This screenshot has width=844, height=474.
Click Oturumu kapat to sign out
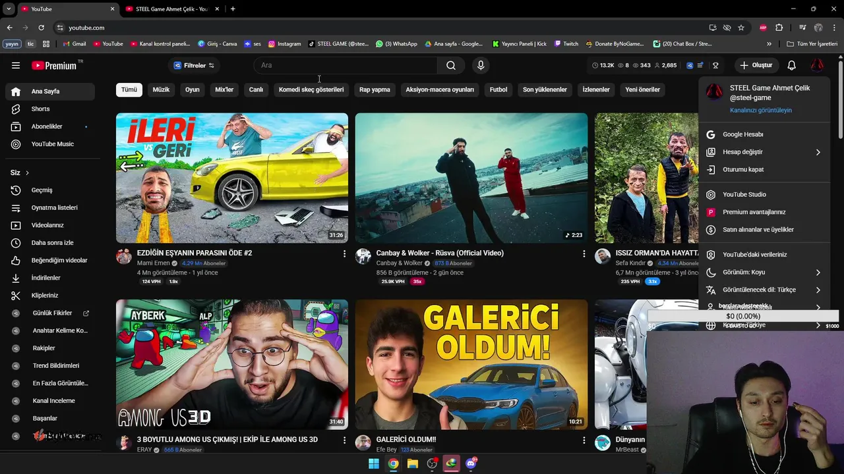[x=764, y=169]
